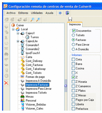Viewport: 102px width, 113px height.
Task: Click the blue info diamond toolbar icon
Action: coord(60,13)
